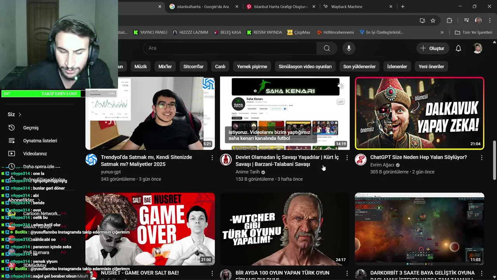Open the Saha Kenarı video thumbnail
Screen dimensions: 497x280
(285, 113)
